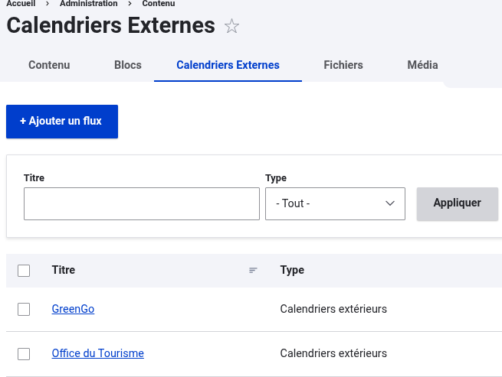Viewport: 502px width, 377px height.
Task: Open the GreenGo calendar link
Action: click(x=73, y=310)
